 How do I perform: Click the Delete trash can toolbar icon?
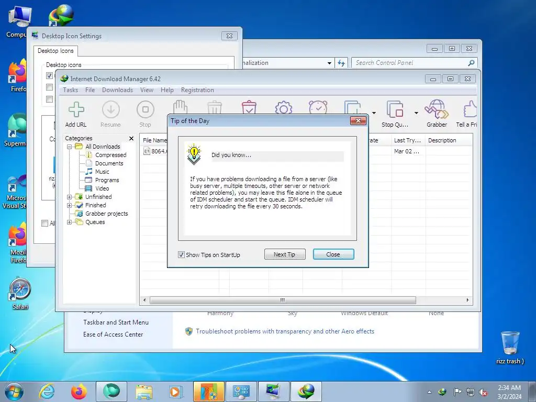pyautogui.click(x=215, y=107)
